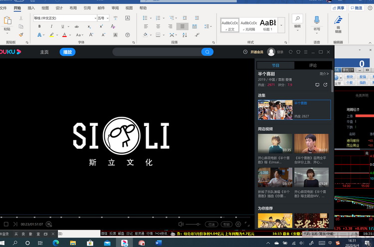Toggle superscript in Word font group
Screen dimensions: 374x247
pyautogui.click(x=101, y=26)
